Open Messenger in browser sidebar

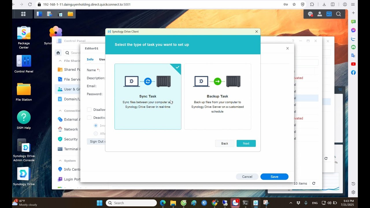pos(353,30)
